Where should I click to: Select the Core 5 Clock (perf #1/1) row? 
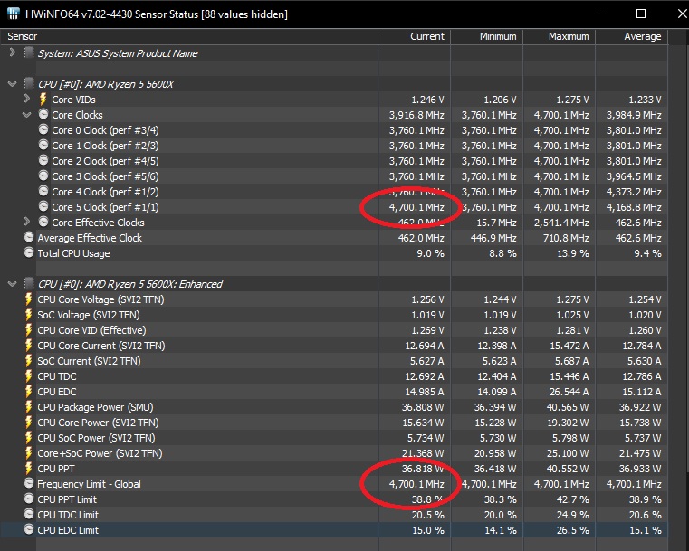pyautogui.click(x=334, y=207)
